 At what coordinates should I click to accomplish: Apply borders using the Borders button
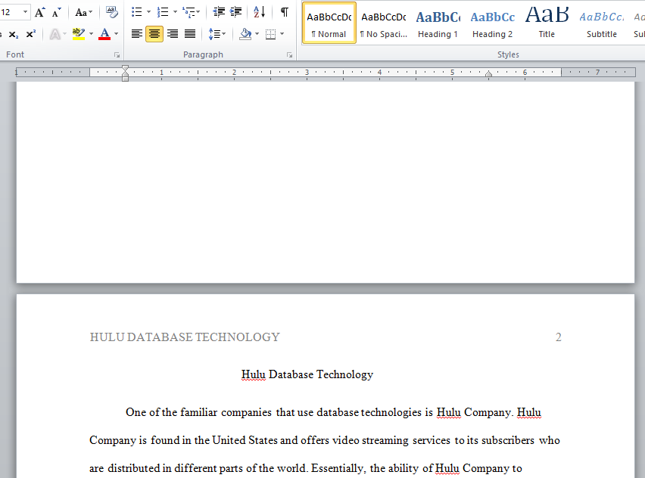[x=271, y=34]
